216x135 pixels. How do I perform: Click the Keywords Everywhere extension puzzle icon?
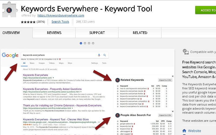pyautogui.click(x=10, y=10)
